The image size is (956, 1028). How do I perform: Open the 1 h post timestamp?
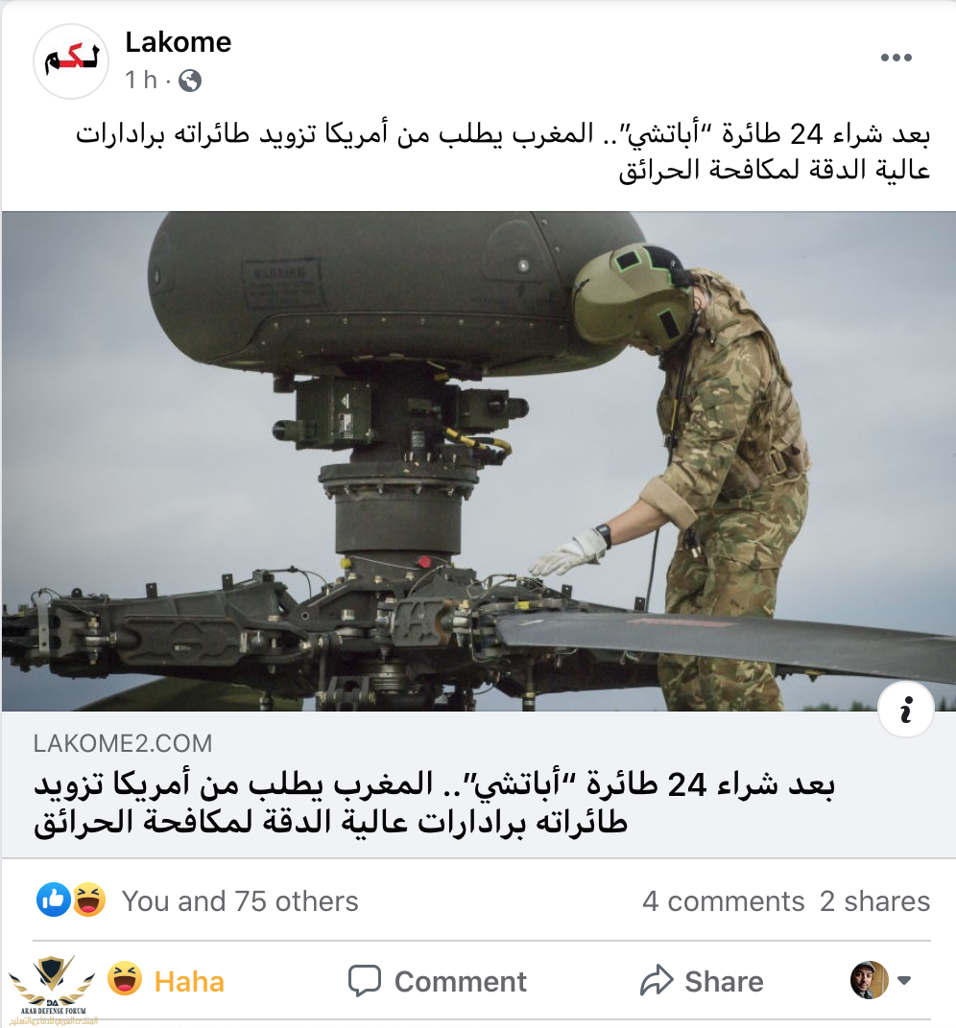[x=141, y=80]
